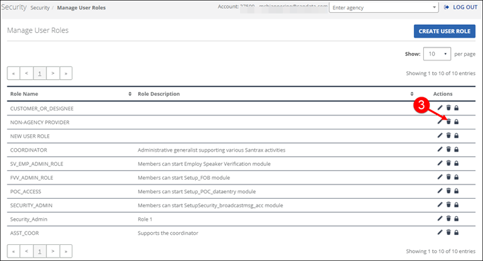Go to next page in top pagination

click(x=53, y=73)
